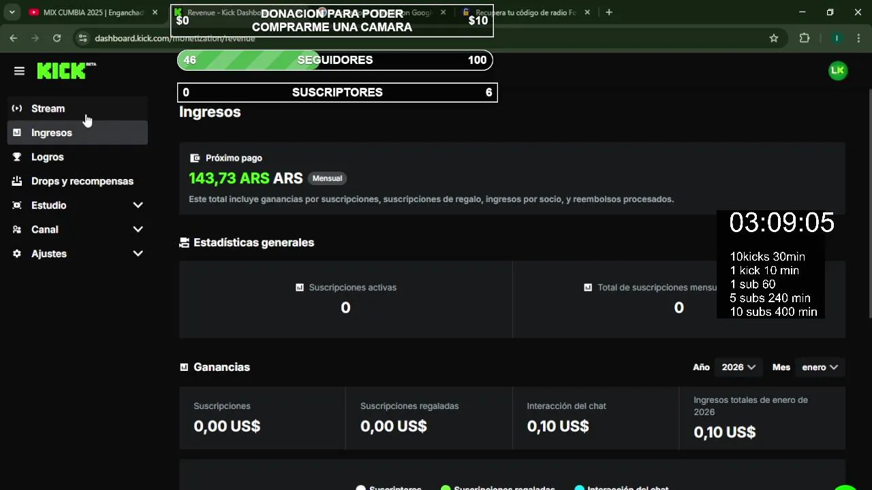
Task: Bookmark this page with the star
Action: tap(774, 38)
